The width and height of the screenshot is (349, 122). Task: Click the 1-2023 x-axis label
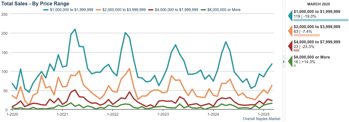pos(163,114)
